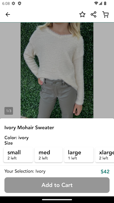
Task: Tap the Color: ivory label
Action: coord(16,138)
